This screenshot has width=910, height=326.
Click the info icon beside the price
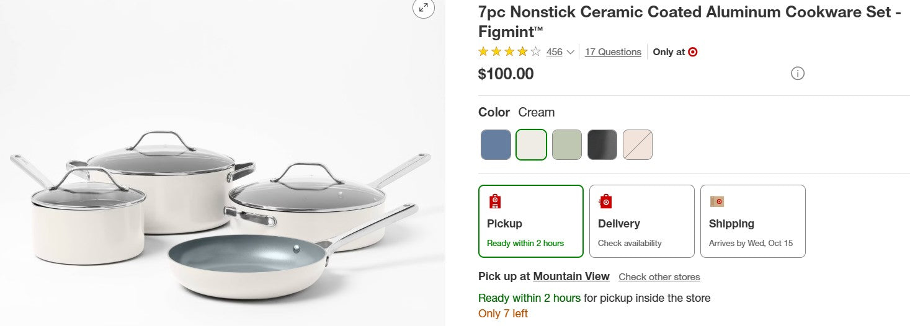coord(797,74)
